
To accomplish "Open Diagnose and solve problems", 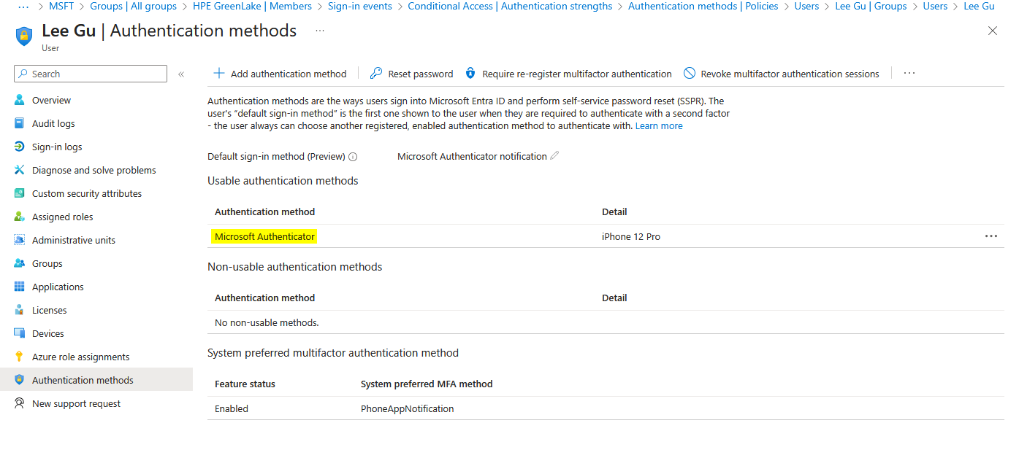I will 93,171.
